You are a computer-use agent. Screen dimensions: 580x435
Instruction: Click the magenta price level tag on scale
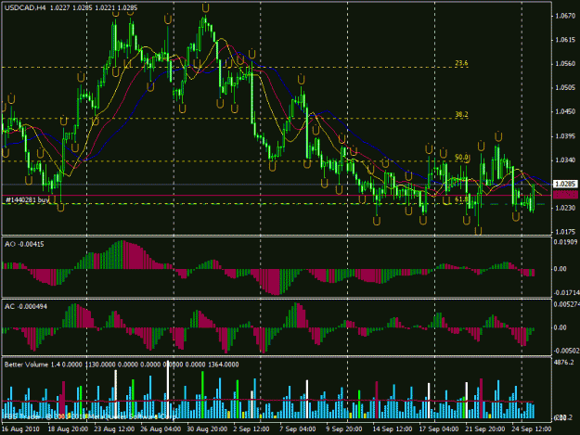click(565, 195)
